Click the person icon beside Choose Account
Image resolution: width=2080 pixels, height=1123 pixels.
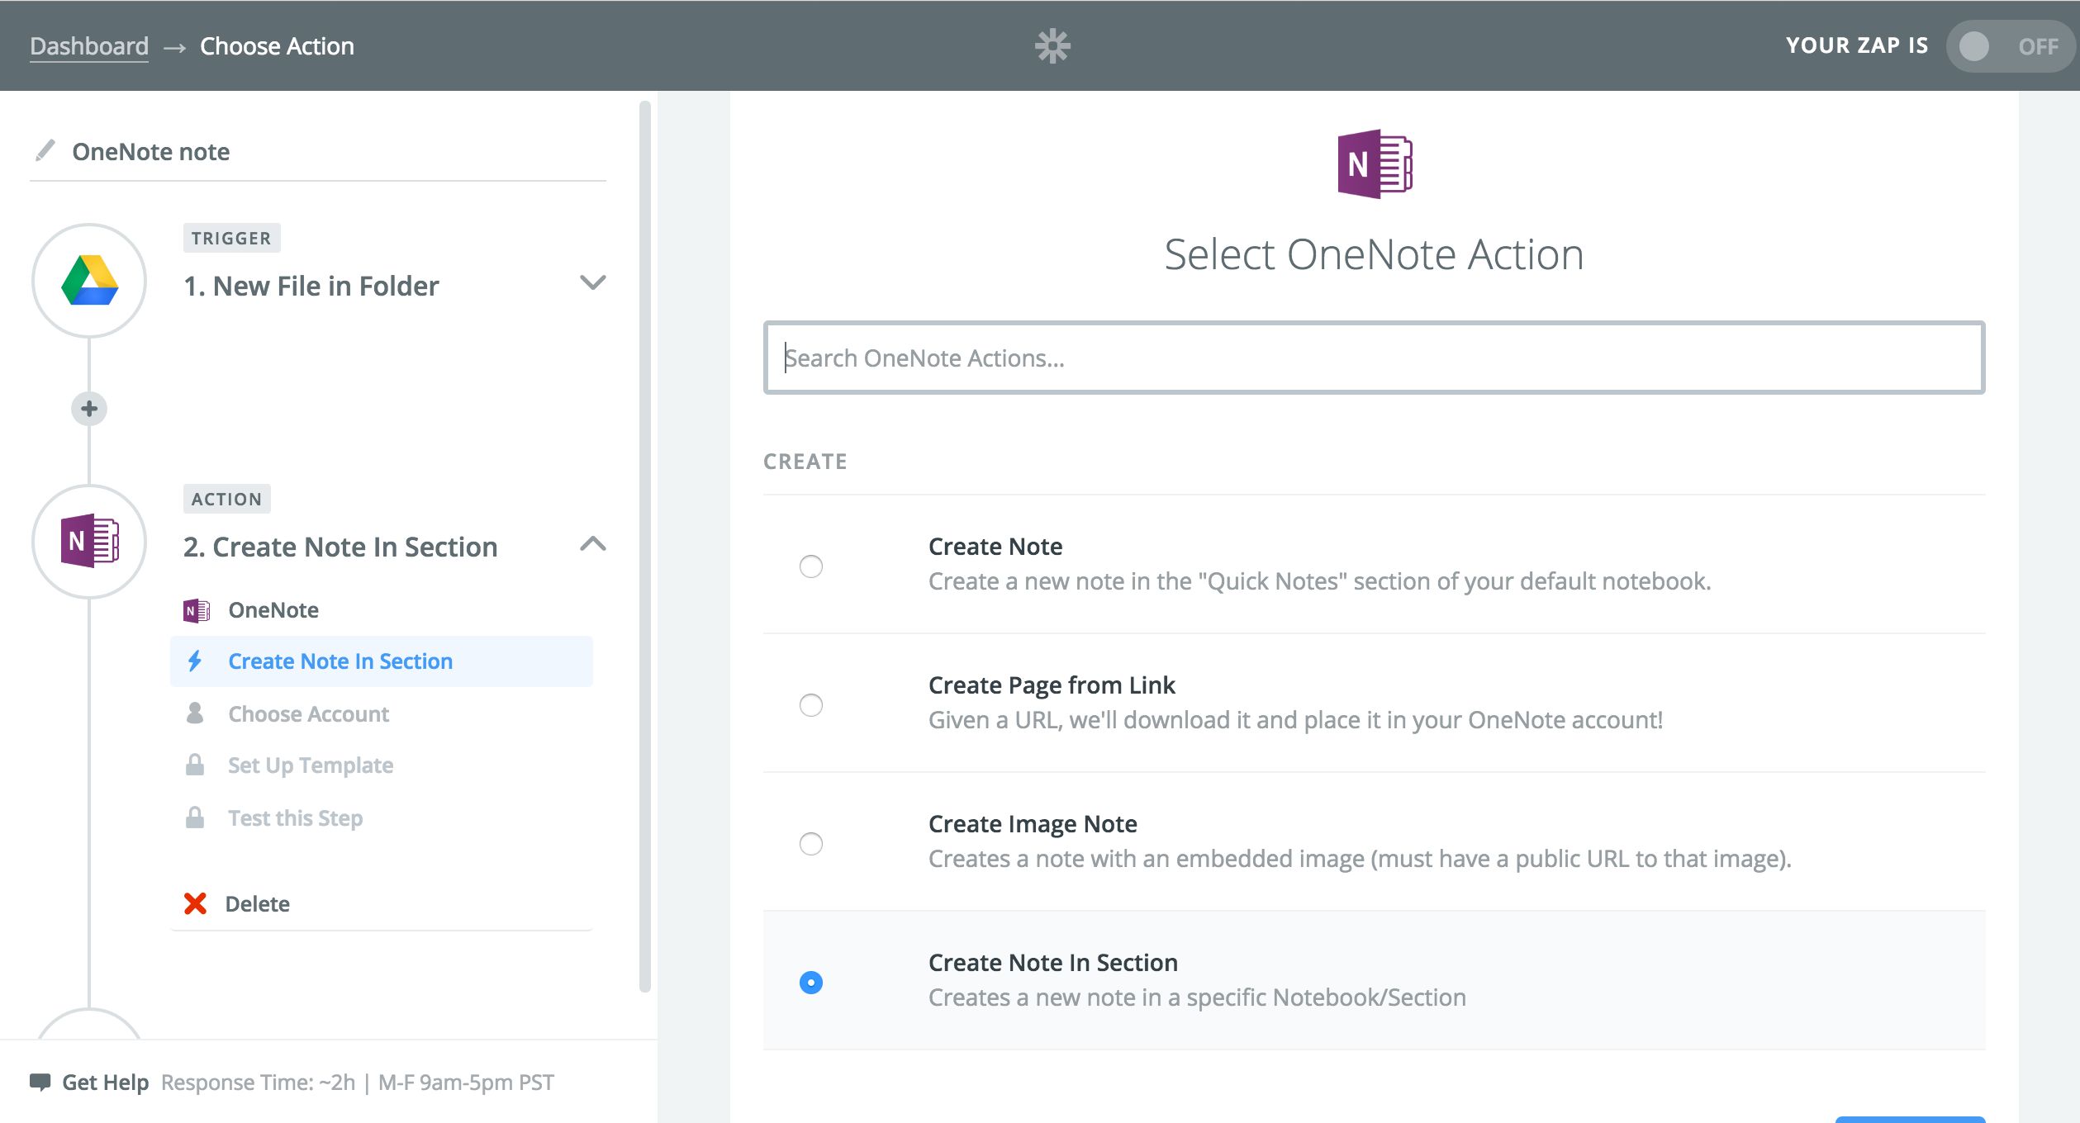coord(195,713)
